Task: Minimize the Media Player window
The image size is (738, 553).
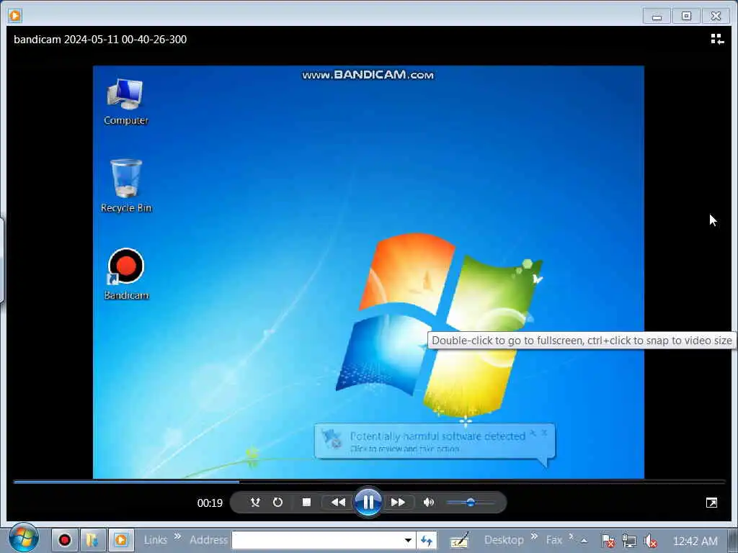Action: tap(657, 16)
